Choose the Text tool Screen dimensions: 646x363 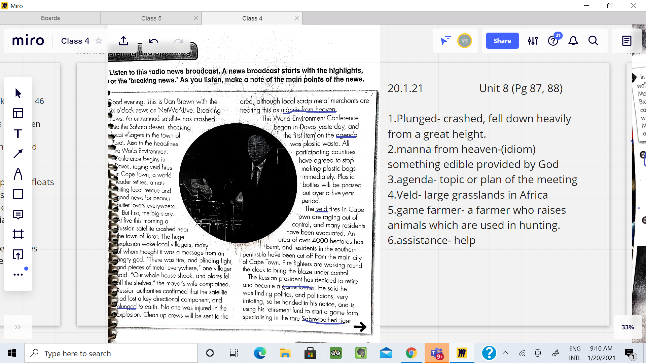tap(18, 133)
